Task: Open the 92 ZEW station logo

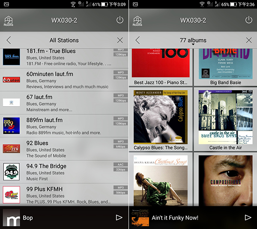Action: pos(11,149)
